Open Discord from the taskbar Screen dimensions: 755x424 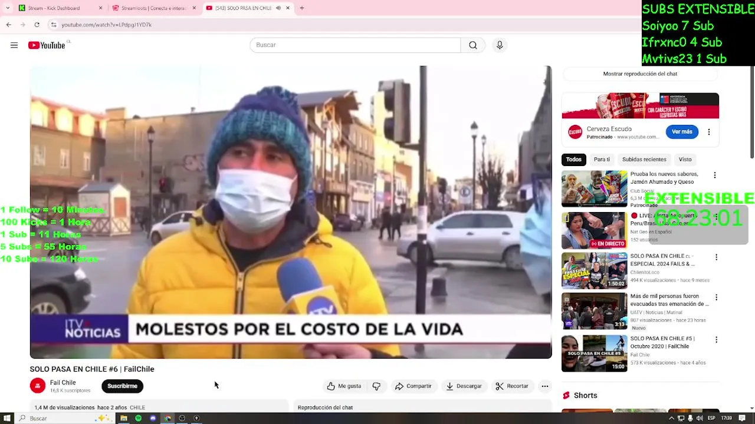point(153,419)
